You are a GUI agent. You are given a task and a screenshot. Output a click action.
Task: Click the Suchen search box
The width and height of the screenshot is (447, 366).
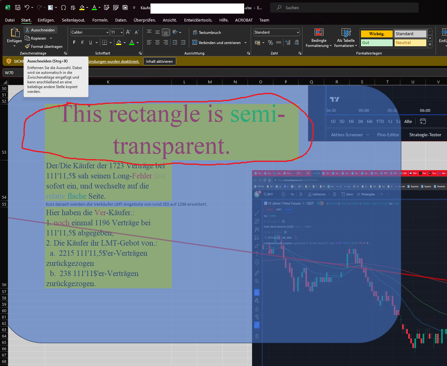344,8
